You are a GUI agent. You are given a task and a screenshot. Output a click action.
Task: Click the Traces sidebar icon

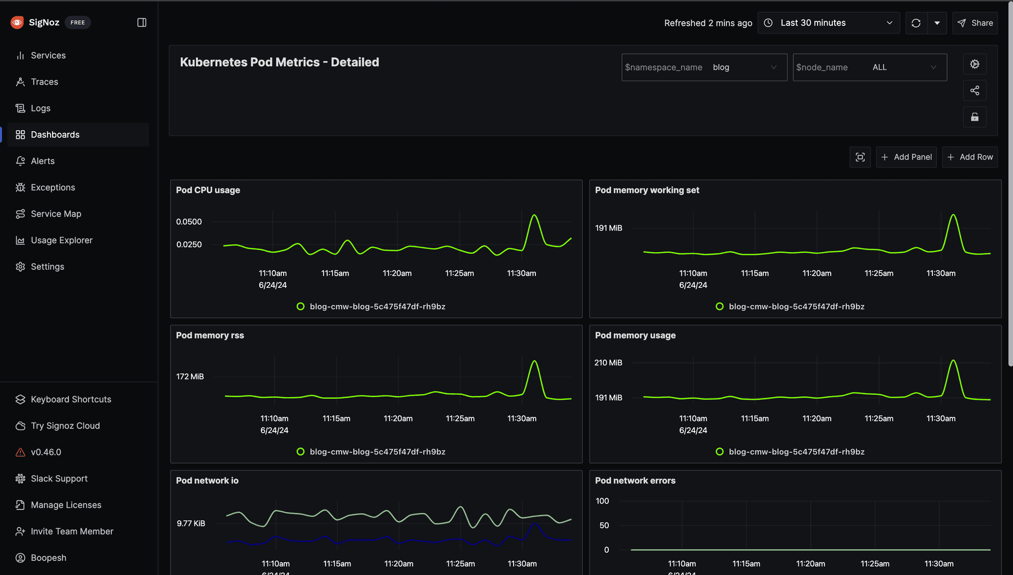(20, 82)
